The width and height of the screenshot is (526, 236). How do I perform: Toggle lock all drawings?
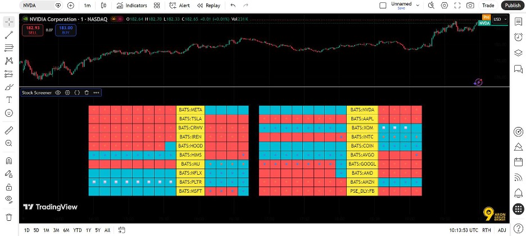[9, 187]
